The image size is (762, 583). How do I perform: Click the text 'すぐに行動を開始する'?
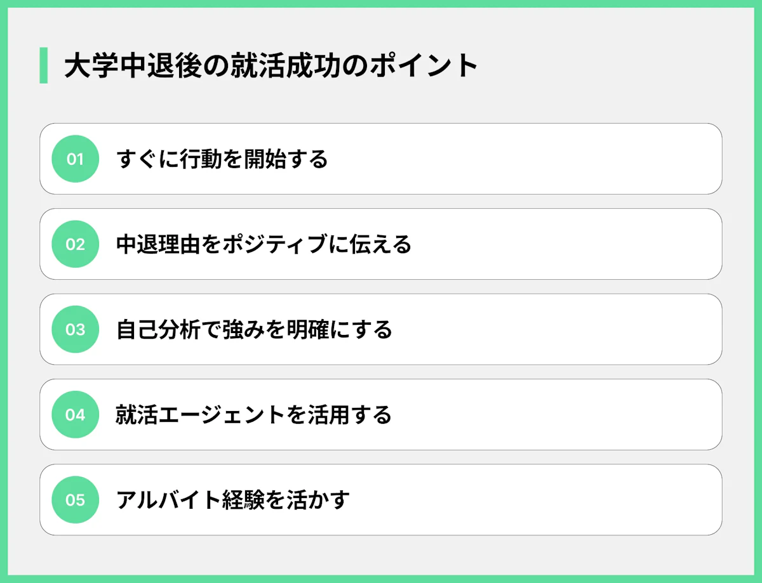[222, 159]
